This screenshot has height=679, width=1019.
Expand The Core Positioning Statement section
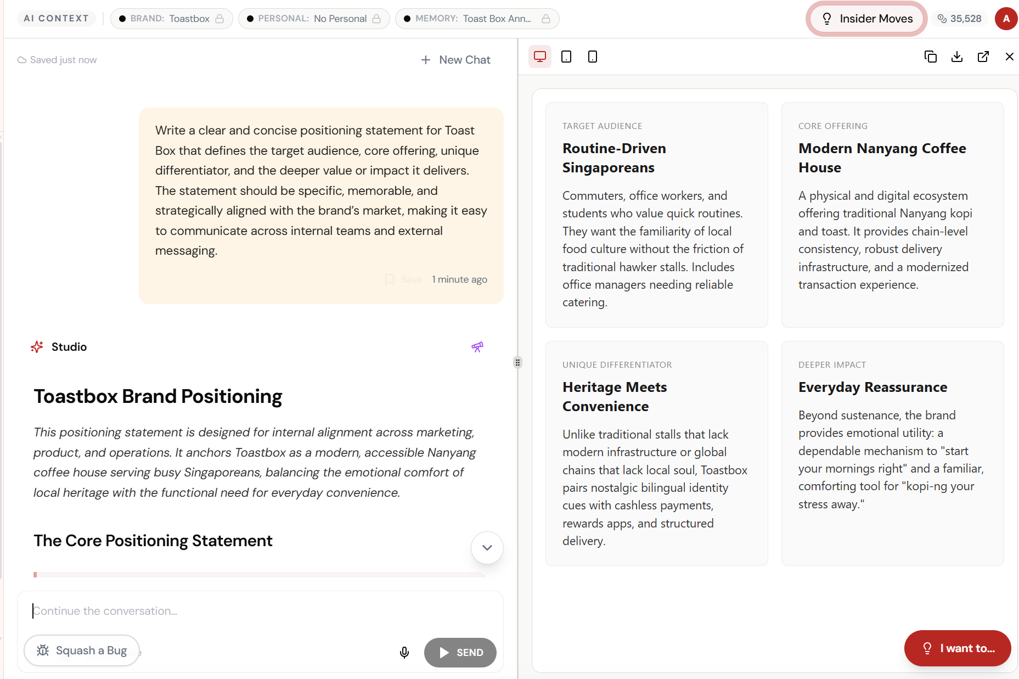point(487,547)
